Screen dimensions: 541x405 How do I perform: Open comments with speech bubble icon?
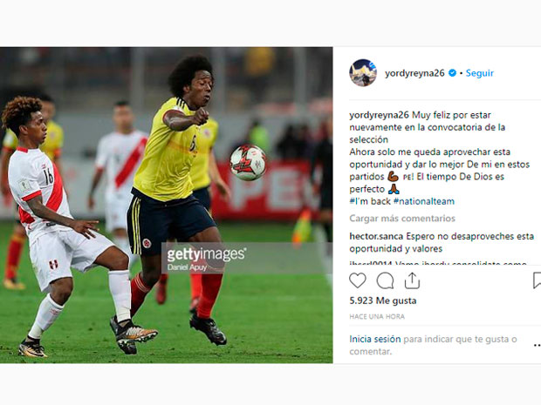point(385,280)
